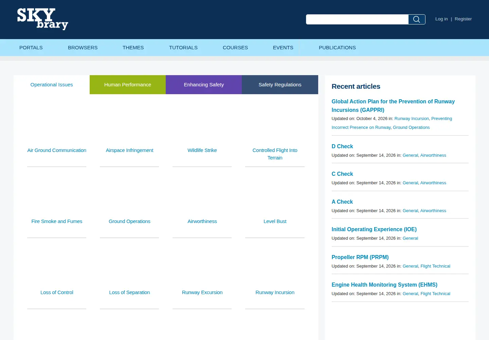Open the BROWSERS menu
This screenshot has width=489, height=340.
pyautogui.click(x=83, y=48)
